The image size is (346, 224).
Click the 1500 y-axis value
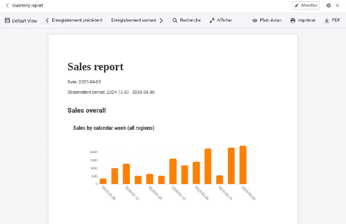click(x=94, y=160)
